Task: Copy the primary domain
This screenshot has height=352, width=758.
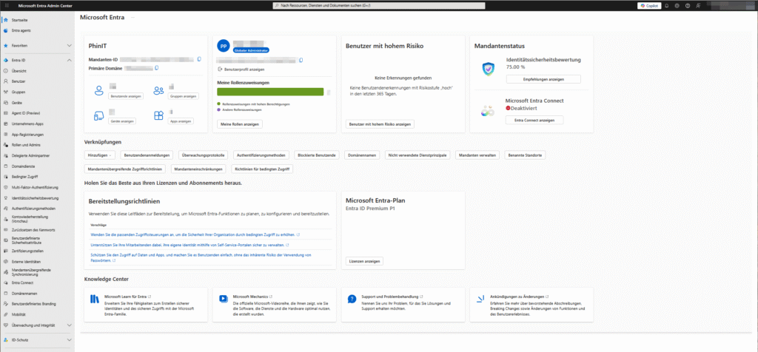Action: [x=156, y=68]
